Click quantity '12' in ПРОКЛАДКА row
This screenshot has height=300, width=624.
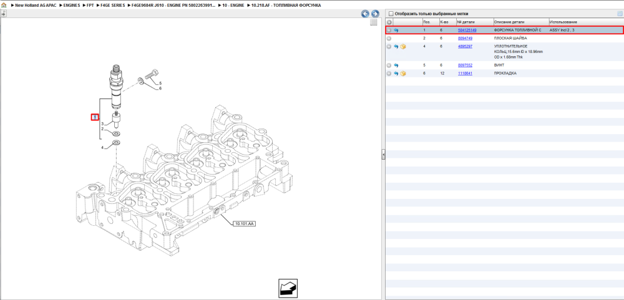tap(442, 74)
